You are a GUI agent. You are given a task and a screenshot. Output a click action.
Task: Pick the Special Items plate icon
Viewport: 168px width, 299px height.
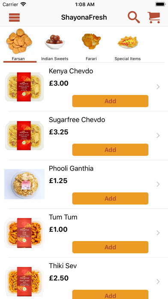tap(128, 42)
